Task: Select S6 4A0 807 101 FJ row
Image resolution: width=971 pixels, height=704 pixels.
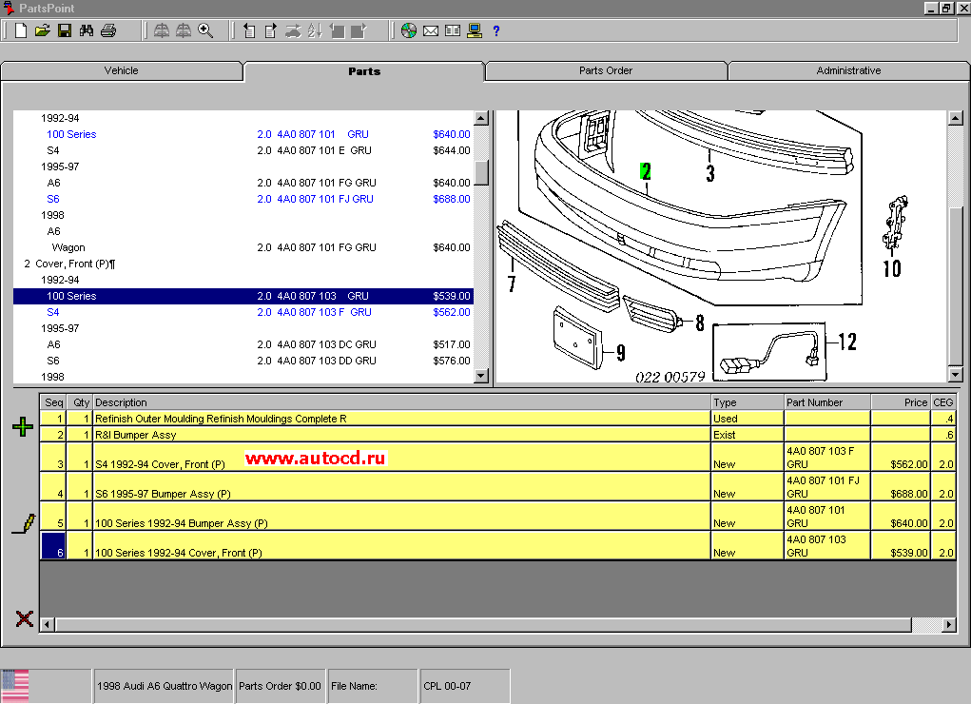Action: coord(243,199)
